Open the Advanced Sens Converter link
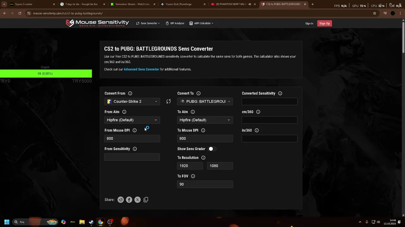 141,69
